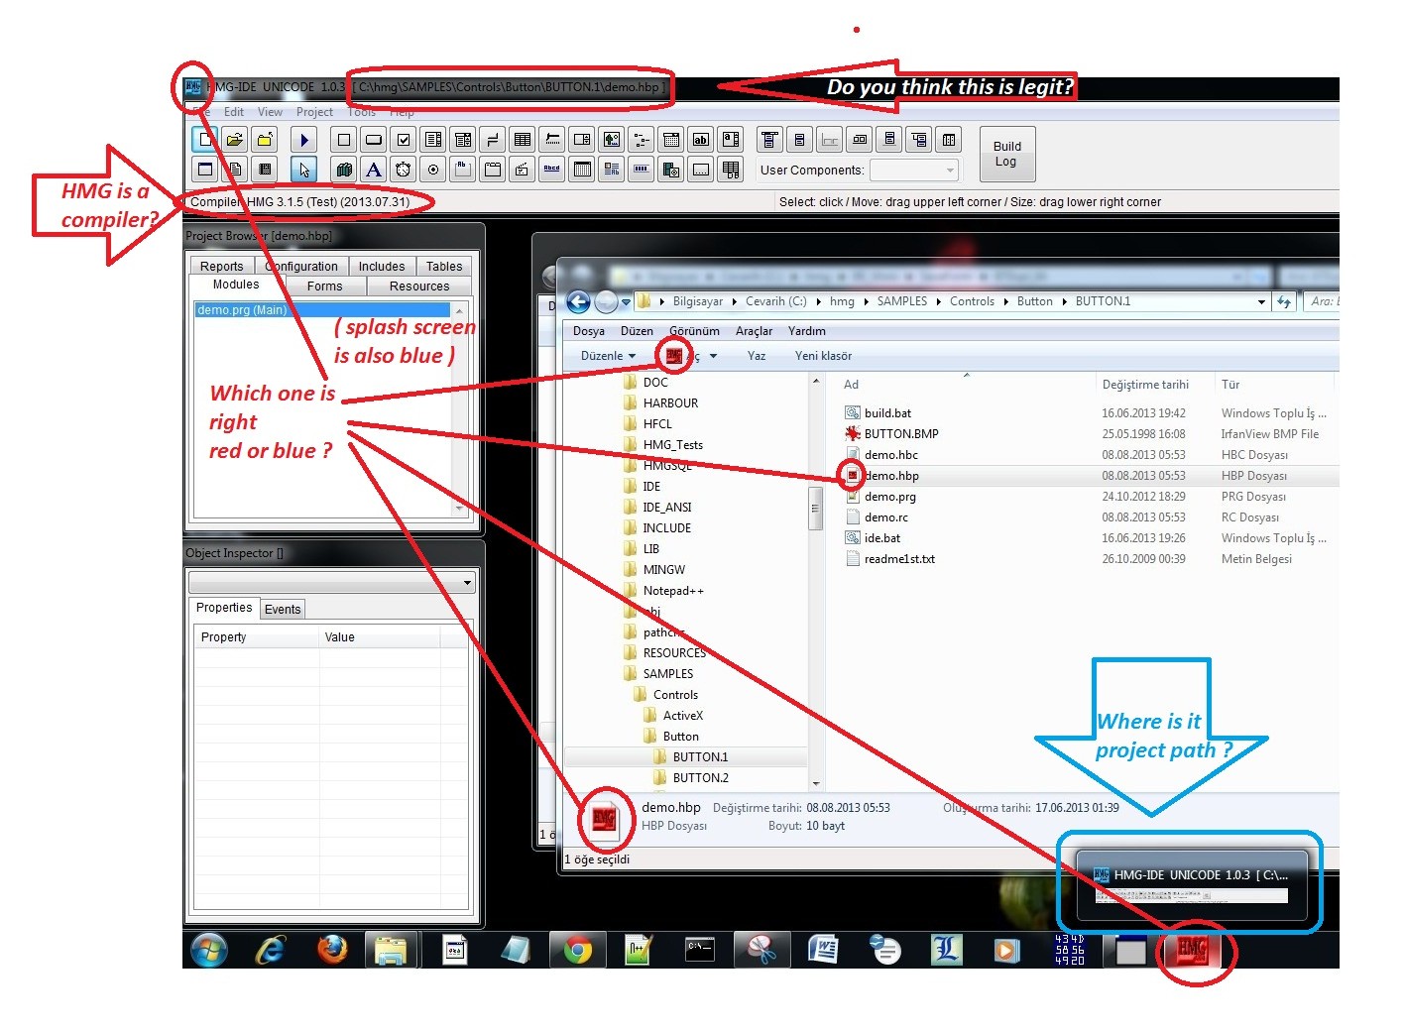Switch to the Reports tab in Project Browser
The image size is (1405, 1032).
click(x=221, y=266)
